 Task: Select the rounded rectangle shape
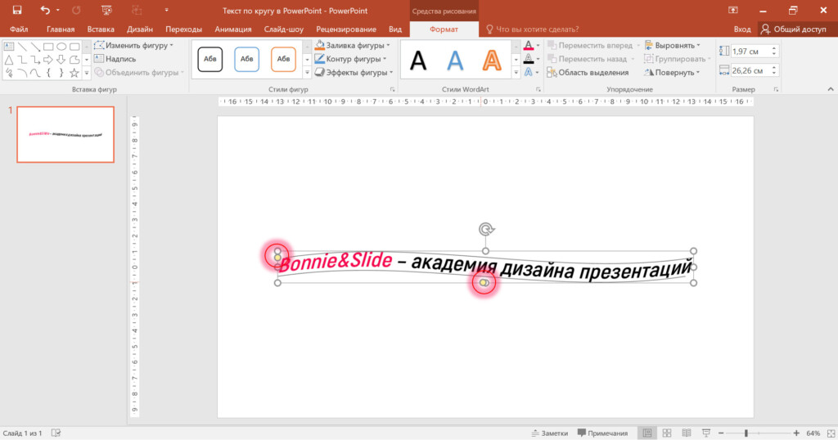(x=74, y=47)
